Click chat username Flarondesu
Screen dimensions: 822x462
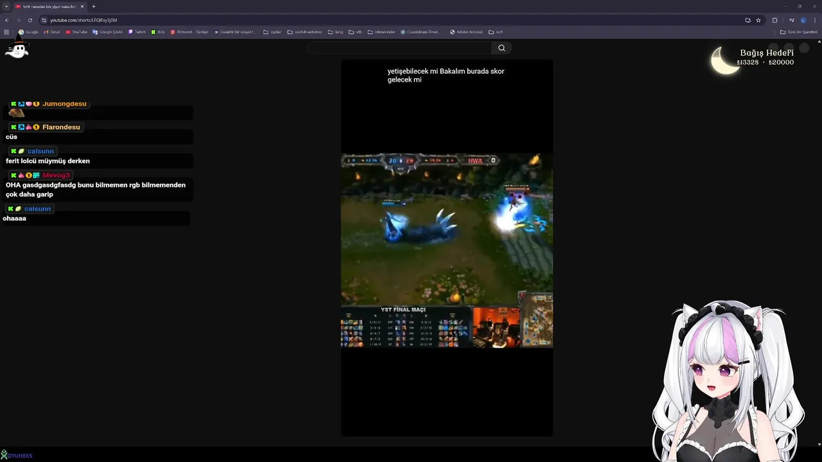click(x=61, y=127)
